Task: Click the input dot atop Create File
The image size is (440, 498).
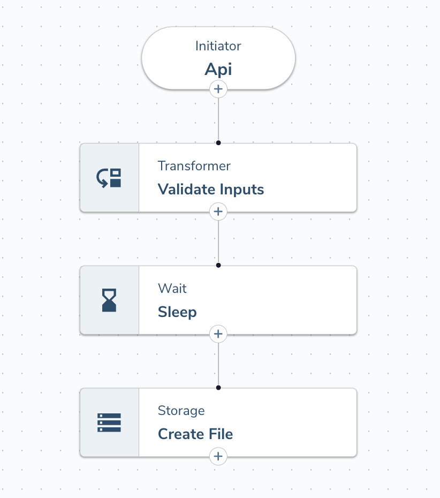Action: 218,387
